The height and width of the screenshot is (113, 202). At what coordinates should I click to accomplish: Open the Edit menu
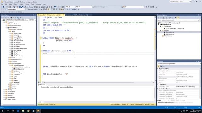pos(6,4)
